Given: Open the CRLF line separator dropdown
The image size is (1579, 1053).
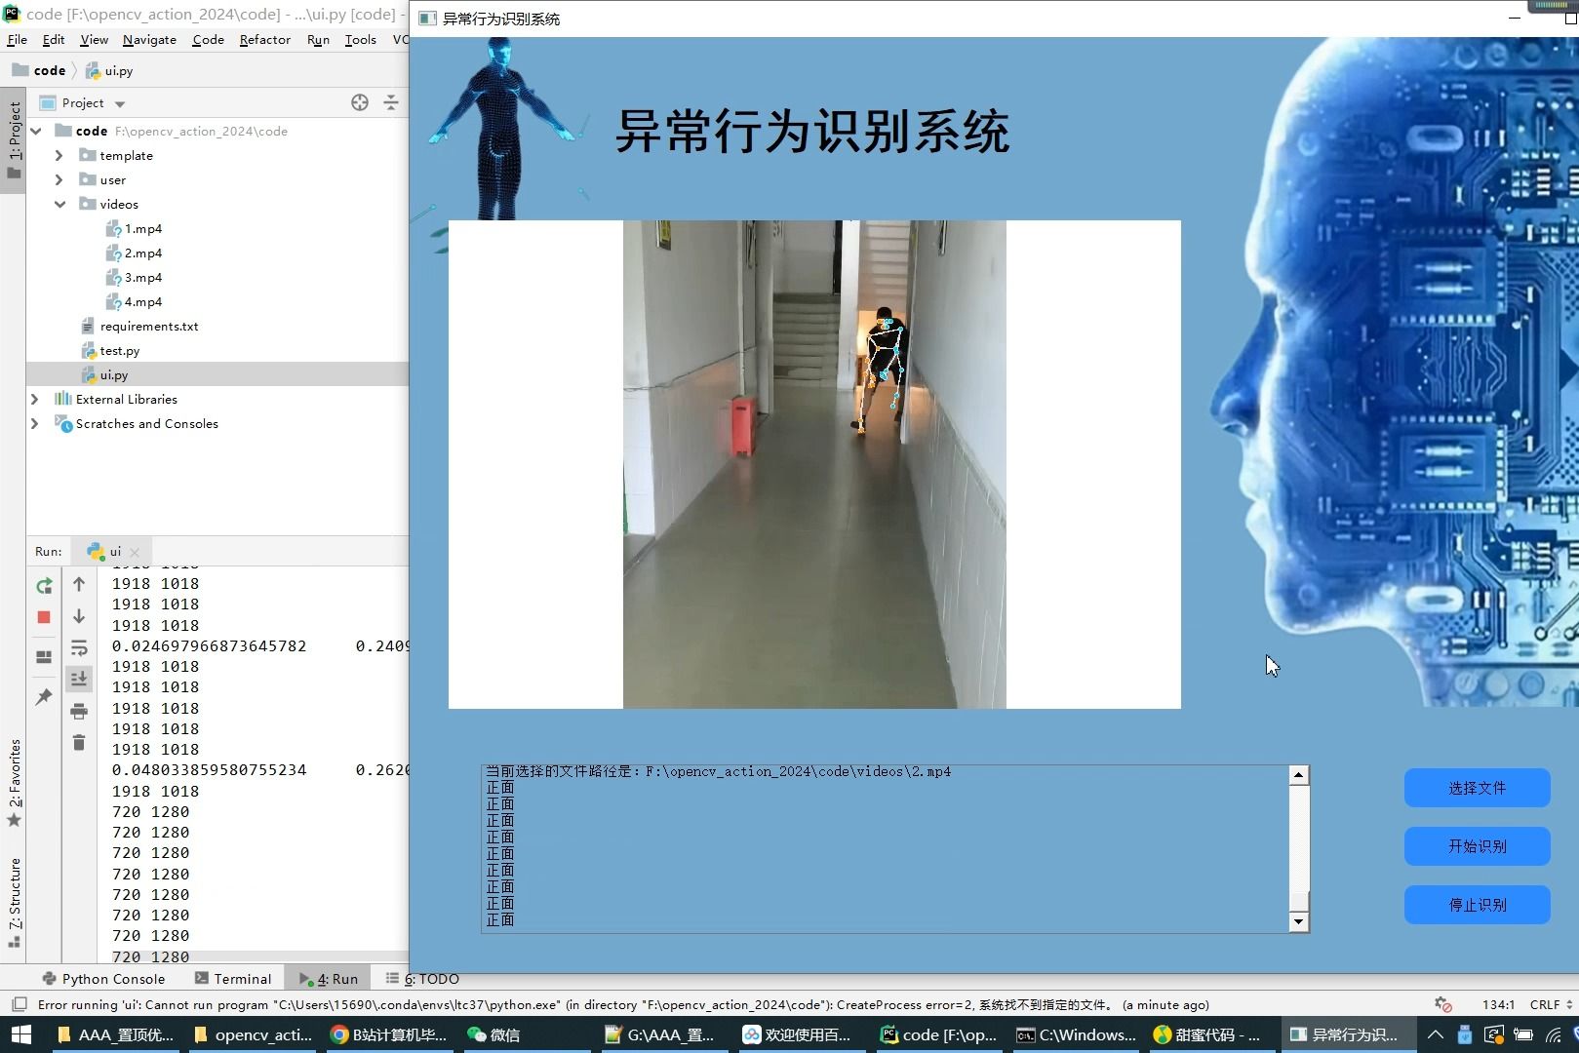Looking at the screenshot, I should pos(1551,1004).
